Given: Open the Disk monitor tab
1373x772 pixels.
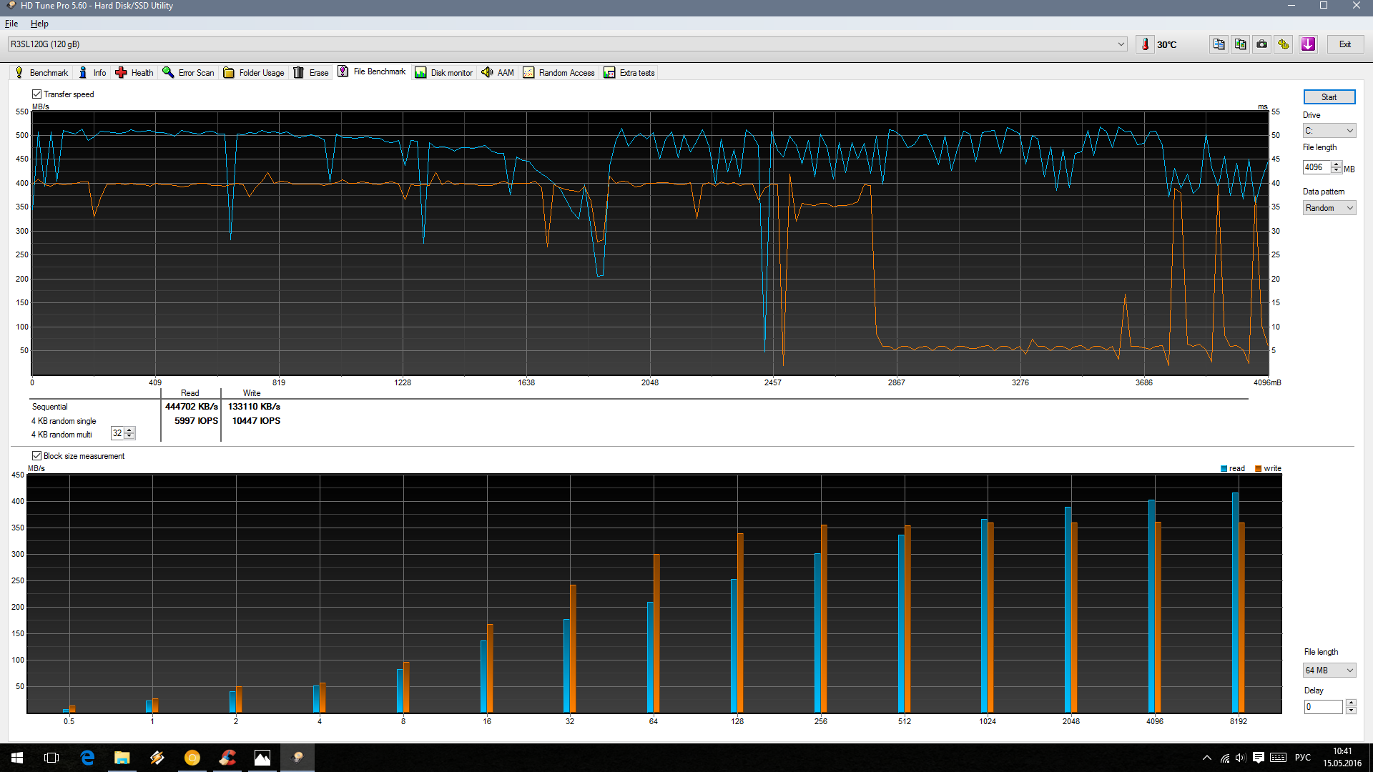Looking at the screenshot, I should [443, 73].
